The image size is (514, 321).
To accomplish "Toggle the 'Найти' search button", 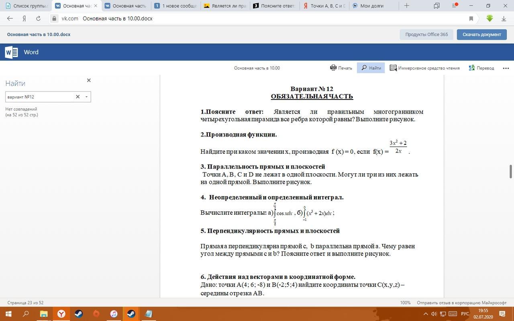I will click(x=371, y=68).
